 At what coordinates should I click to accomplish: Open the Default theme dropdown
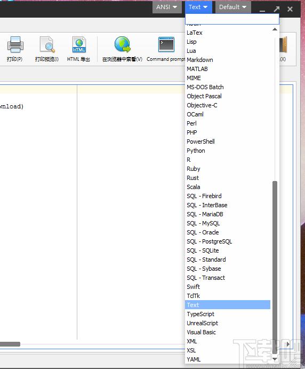pos(233,7)
